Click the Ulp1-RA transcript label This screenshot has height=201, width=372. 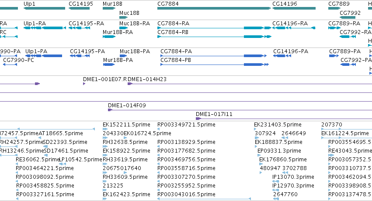pyautogui.click(x=35, y=24)
